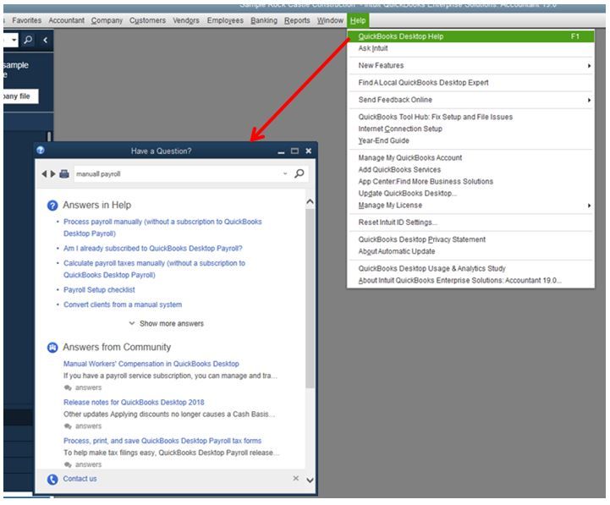Image resolution: width=610 pixels, height=505 pixels.
Task: Collapse the left panel with arrow icon
Action: tap(46, 40)
